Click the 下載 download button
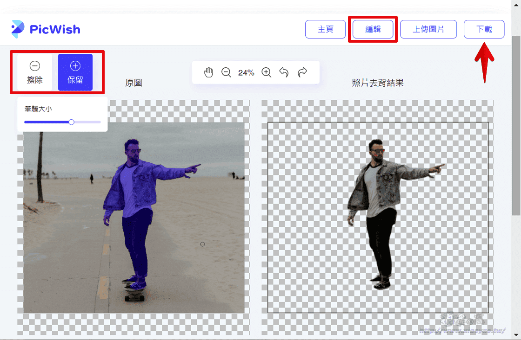Screen dimensions: 521x340 pos(484,29)
